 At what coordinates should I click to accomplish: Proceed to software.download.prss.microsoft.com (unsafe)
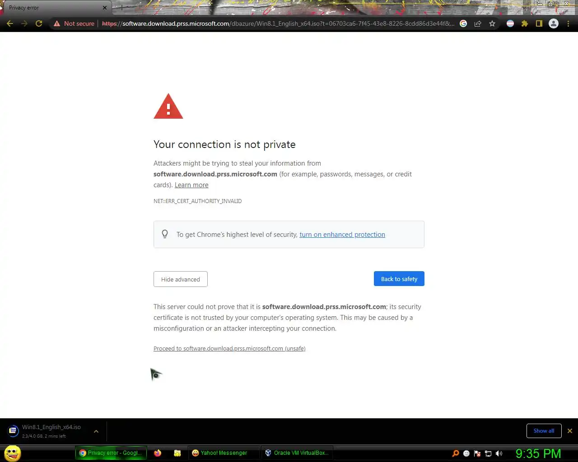coord(229,349)
